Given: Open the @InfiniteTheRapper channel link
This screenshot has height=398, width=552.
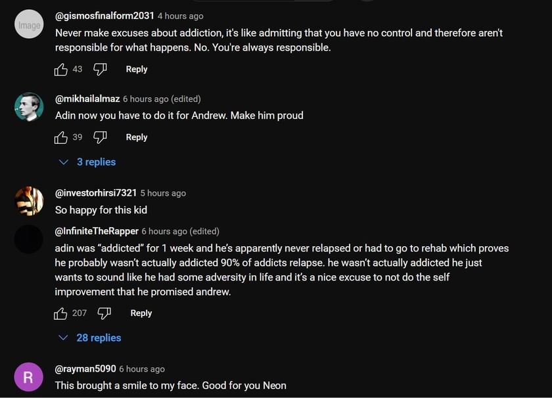Looking at the screenshot, I should (x=97, y=231).
